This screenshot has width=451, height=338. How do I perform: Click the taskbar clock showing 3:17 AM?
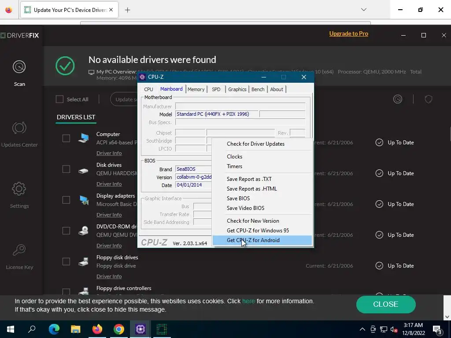(413, 329)
